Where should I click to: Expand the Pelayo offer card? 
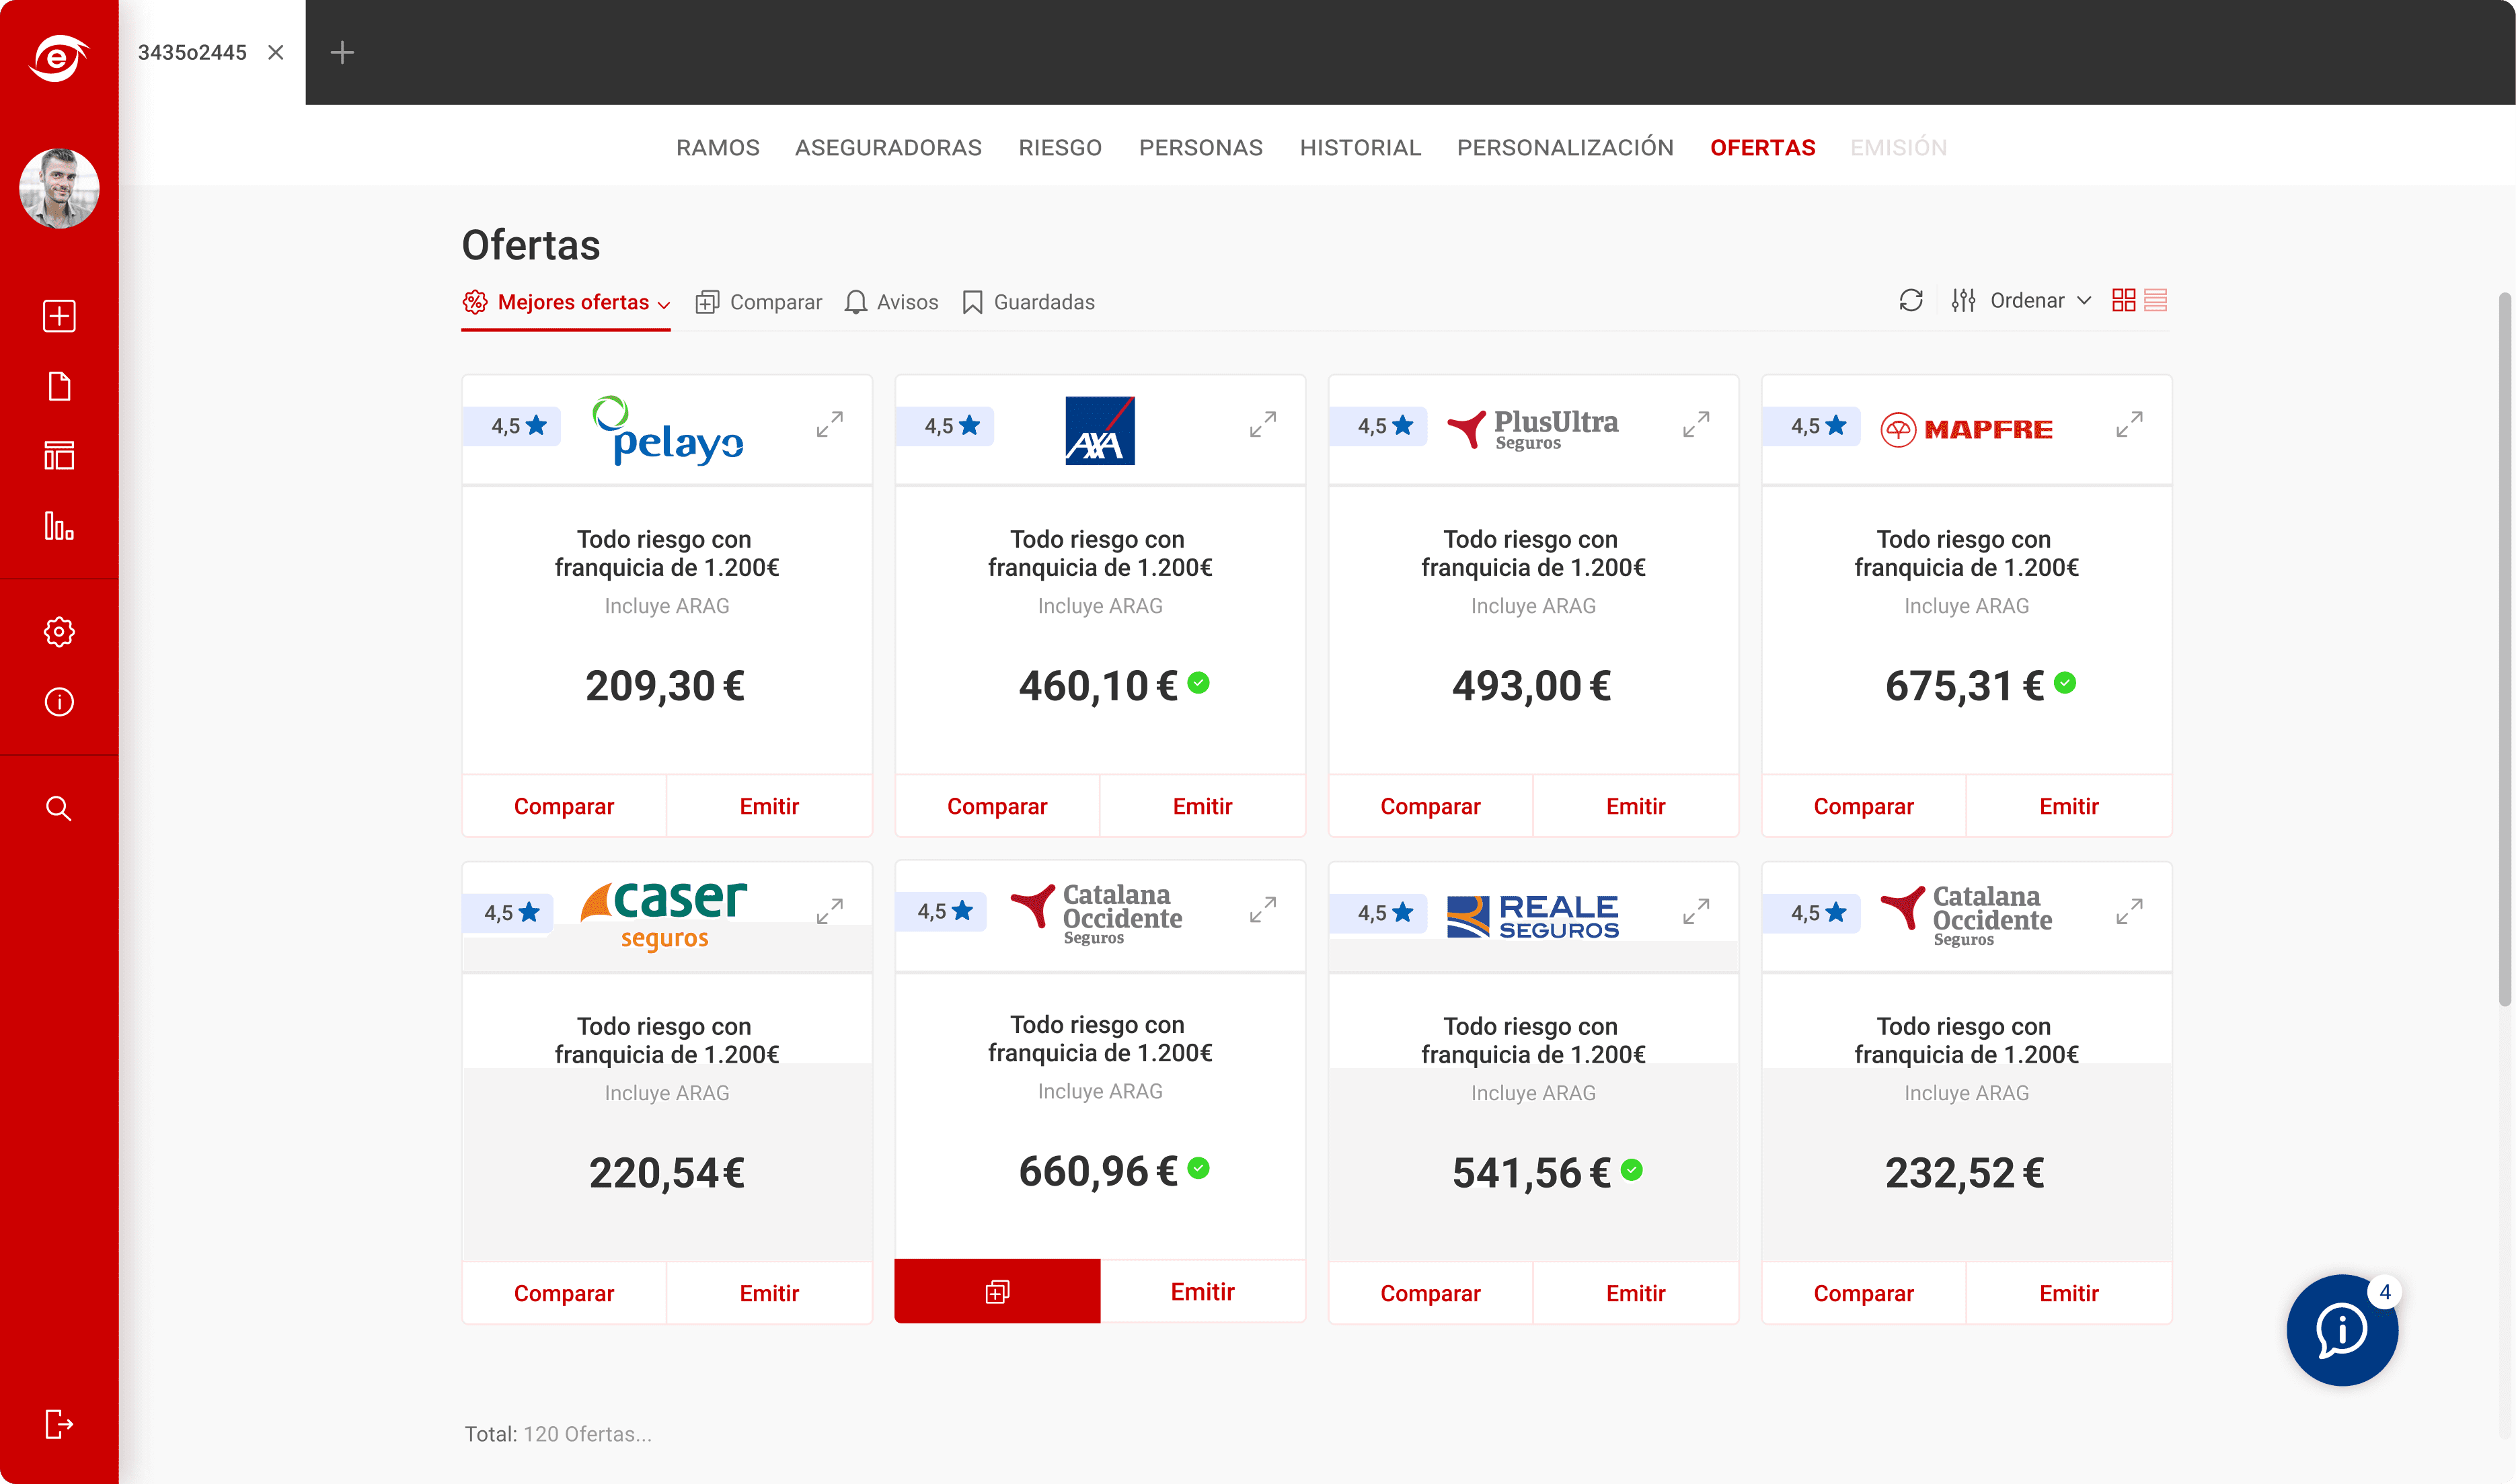(829, 424)
